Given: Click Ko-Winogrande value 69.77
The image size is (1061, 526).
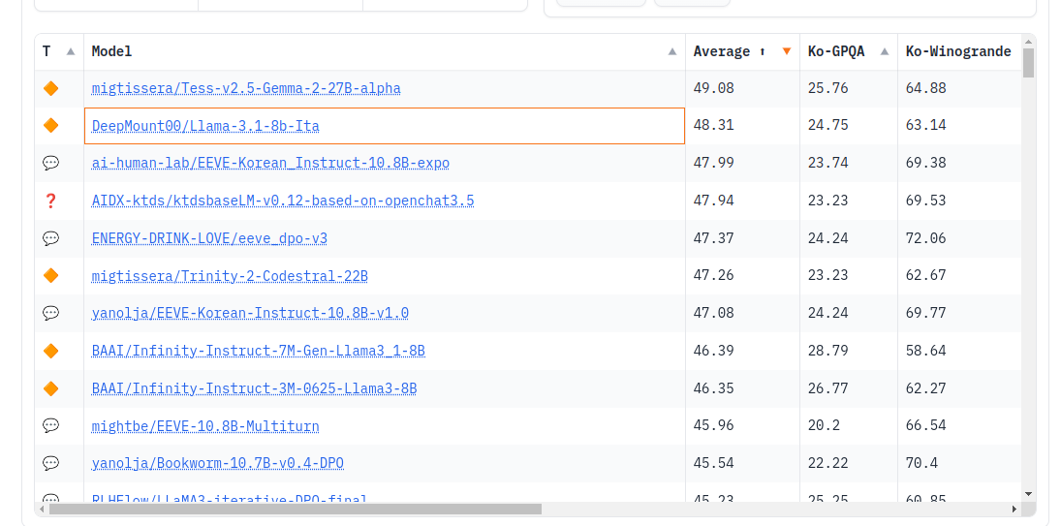Looking at the screenshot, I should click(x=925, y=313).
